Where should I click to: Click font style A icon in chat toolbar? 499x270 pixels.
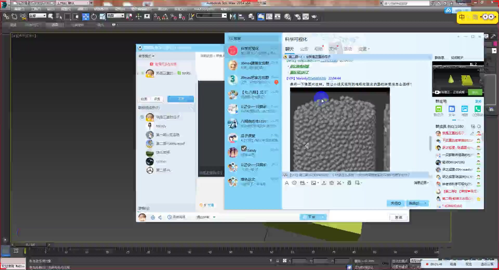[287, 183]
